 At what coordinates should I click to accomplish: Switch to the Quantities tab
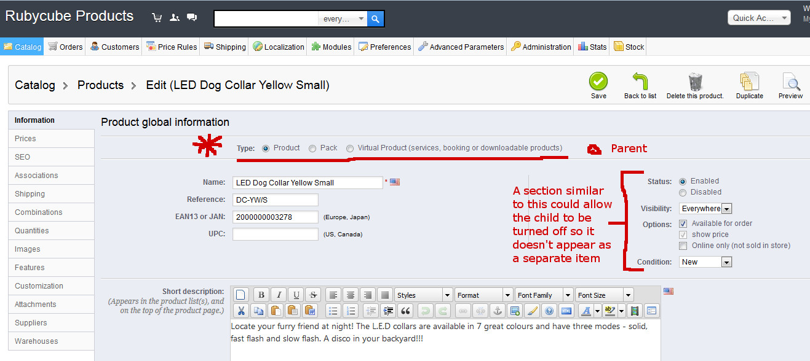pos(52,231)
